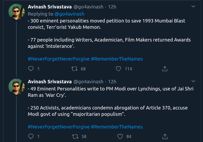
Task: Share the first tweet about returned awards
Action: coord(165,69)
